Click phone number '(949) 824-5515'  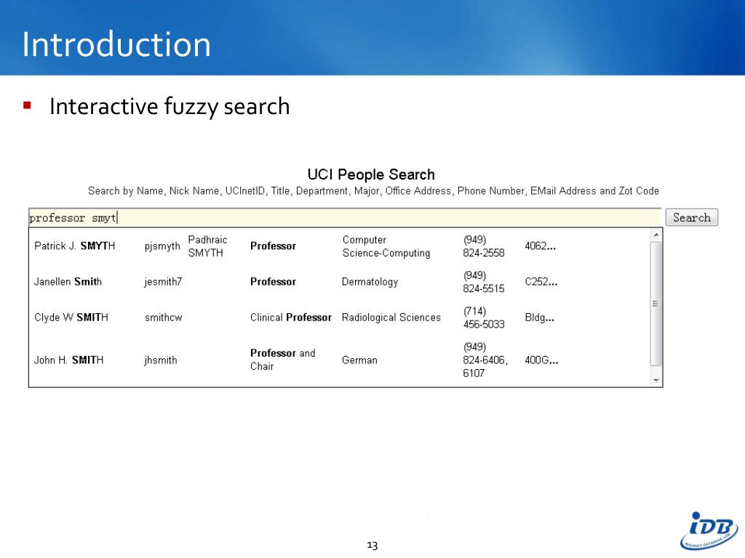(484, 282)
